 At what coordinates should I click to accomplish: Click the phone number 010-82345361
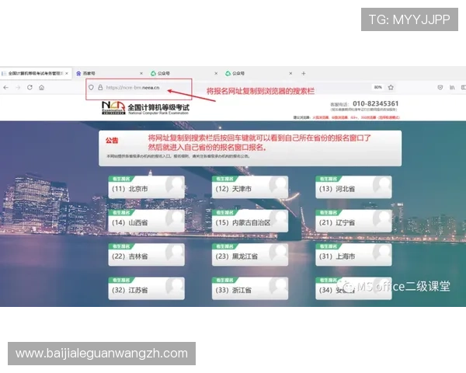(x=375, y=103)
